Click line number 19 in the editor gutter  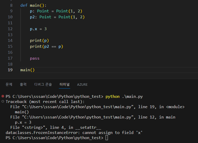point(10,70)
